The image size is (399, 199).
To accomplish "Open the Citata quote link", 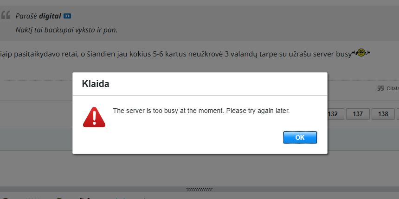I will click(x=393, y=88).
